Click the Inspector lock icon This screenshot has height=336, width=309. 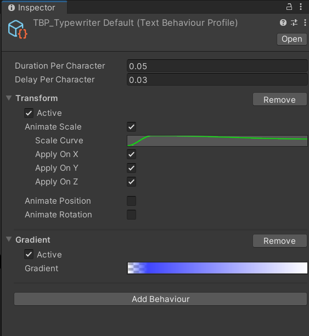[x=289, y=7]
